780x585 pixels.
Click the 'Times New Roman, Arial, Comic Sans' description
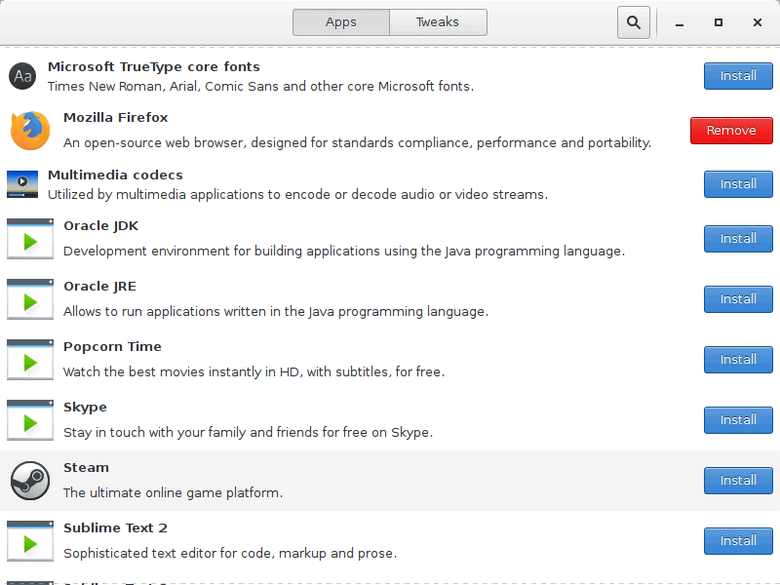click(260, 87)
